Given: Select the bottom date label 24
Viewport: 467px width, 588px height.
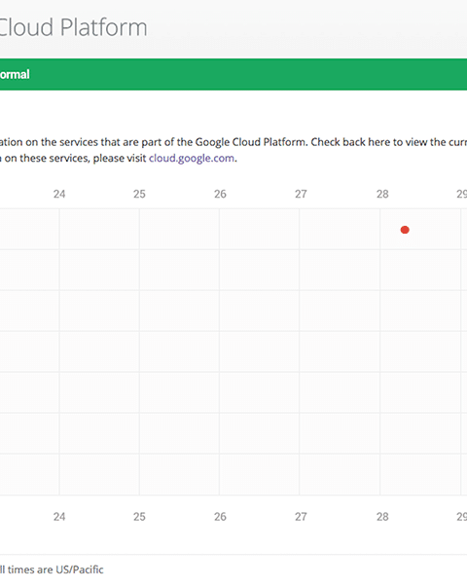Looking at the screenshot, I should 59,517.
